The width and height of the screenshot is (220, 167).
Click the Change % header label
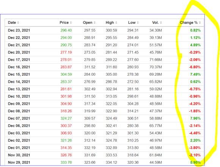point(189,23)
